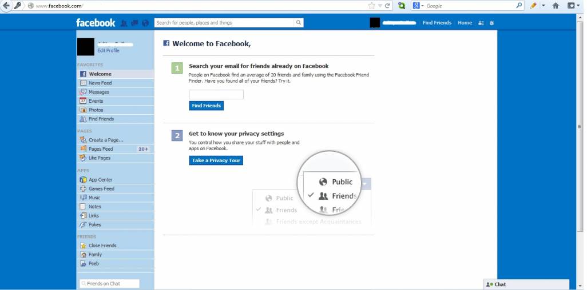Open App Center in sidebar
The width and height of the screenshot is (587, 290).
pyautogui.click(x=116, y=180)
